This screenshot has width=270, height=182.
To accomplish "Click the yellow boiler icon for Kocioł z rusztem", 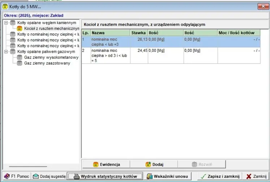I will 20,29.
